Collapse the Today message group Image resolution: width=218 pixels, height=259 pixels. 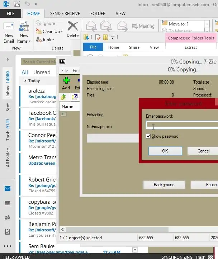click(x=25, y=81)
